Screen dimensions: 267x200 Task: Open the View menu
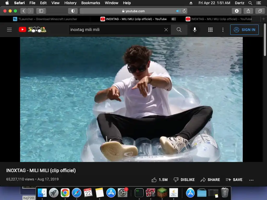pyautogui.click(x=55, y=3)
